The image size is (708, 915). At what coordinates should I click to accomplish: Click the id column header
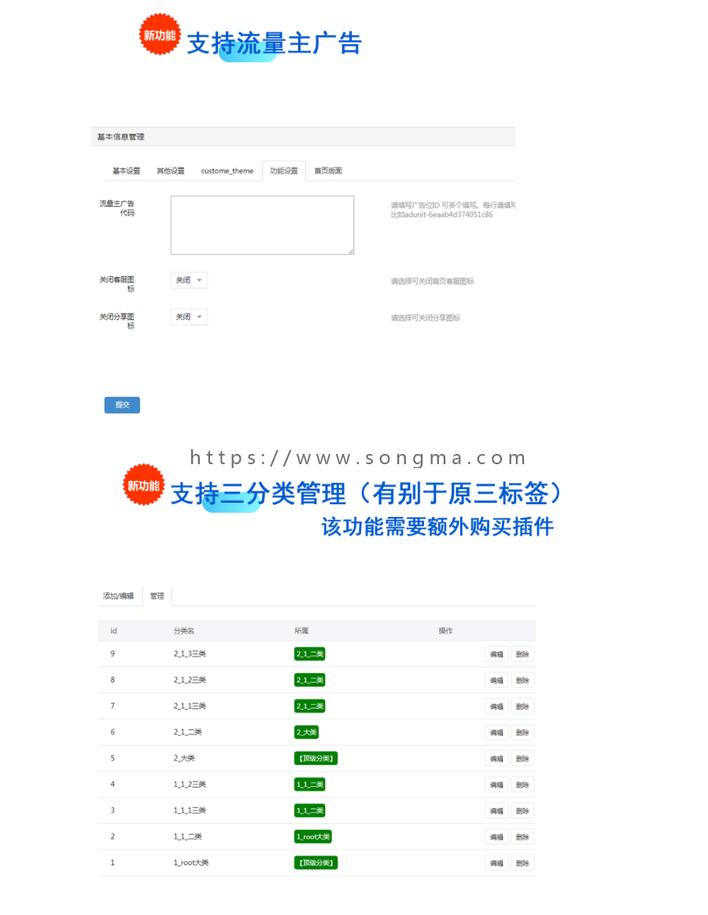pyautogui.click(x=113, y=631)
